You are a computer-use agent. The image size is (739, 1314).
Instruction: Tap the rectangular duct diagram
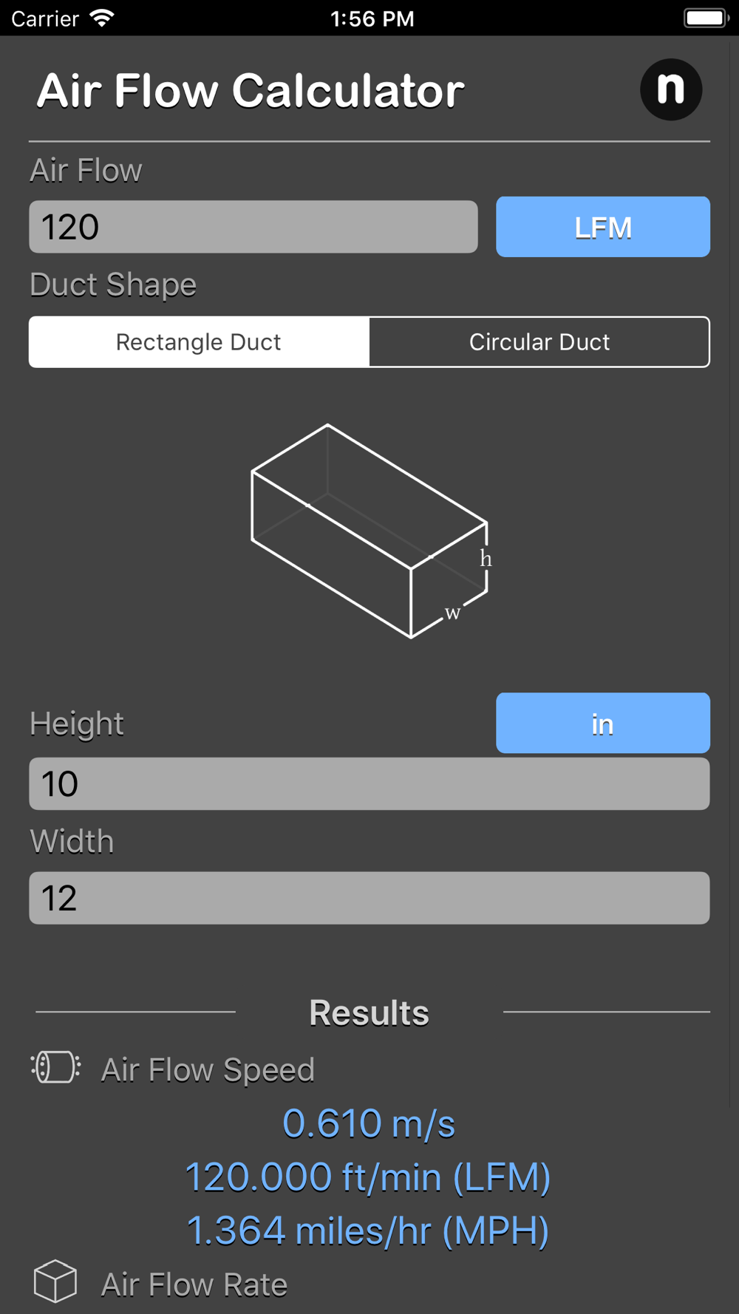(x=369, y=531)
